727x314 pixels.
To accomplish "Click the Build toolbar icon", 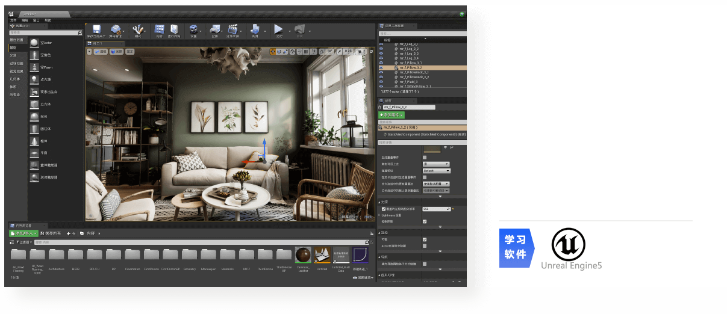I will 255,29.
